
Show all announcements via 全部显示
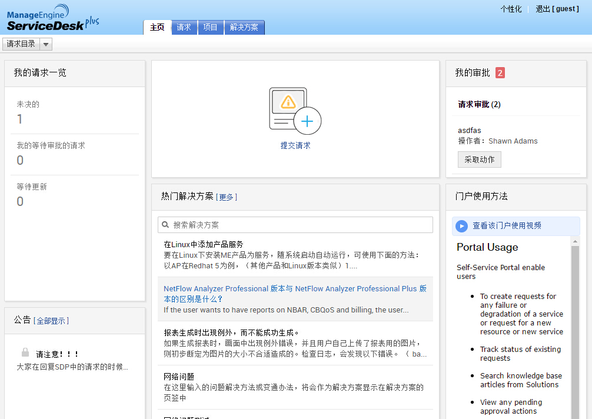[51, 321]
